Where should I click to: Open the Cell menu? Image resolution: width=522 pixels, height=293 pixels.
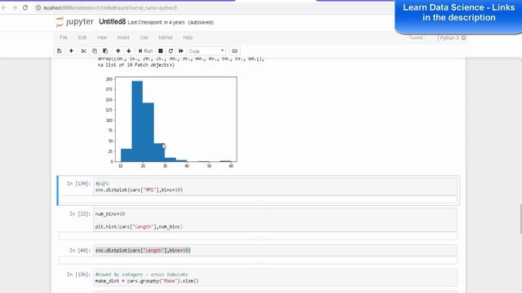[x=144, y=37]
